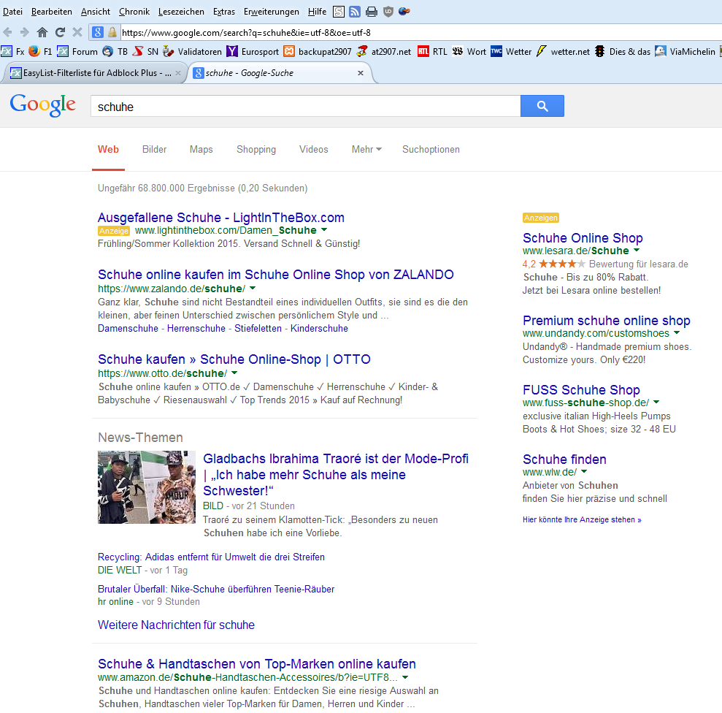Open the RSS feed icon in menu bar
This screenshot has height=713, width=722.
click(355, 12)
